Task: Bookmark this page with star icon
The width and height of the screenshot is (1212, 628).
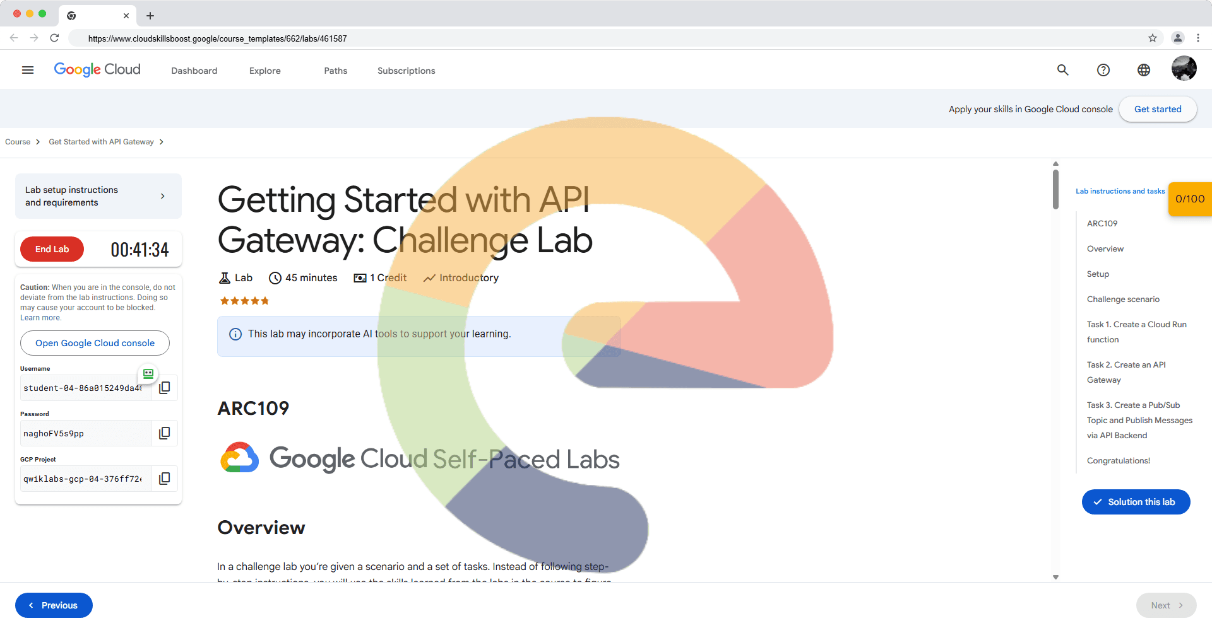Action: click(x=1153, y=38)
